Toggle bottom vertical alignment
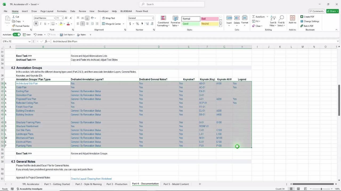The height and width of the screenshot is (191, 341). (x=87, y=18)
